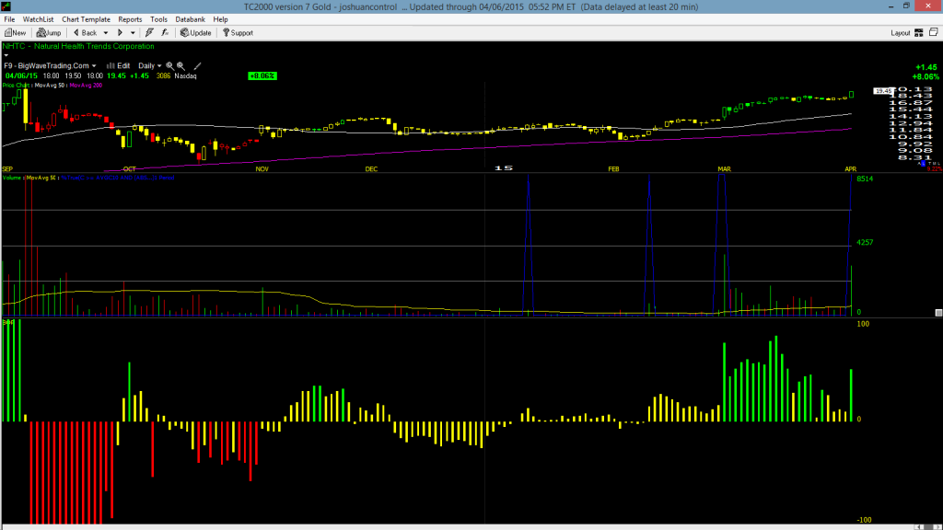943x530 pixels.
Task: Click the small gray square on volume pane
Action: pyautogui.click(x=938, y=313)
